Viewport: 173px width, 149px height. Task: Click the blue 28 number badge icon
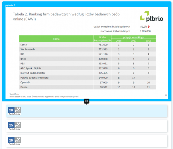pos(11,110)
